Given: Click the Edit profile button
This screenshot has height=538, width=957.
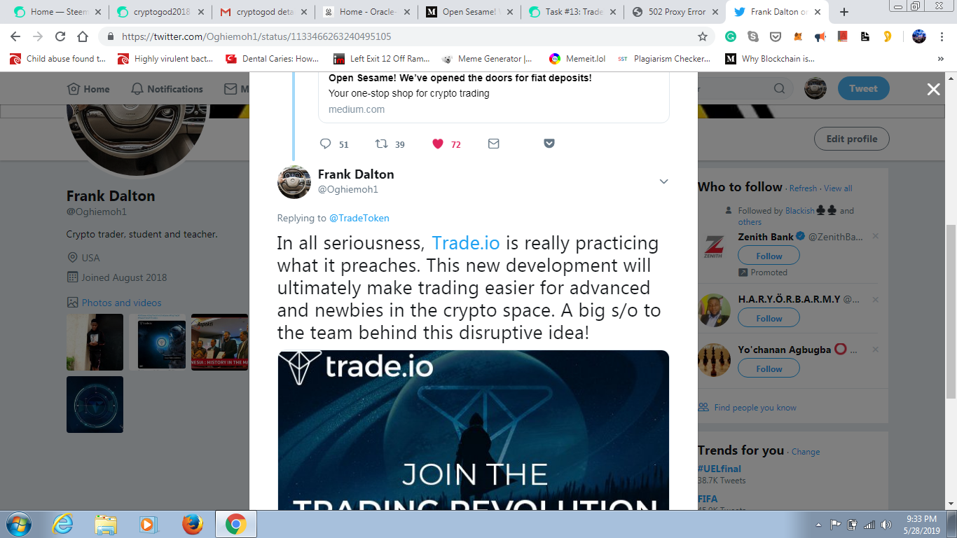Looking at the screenshot, I should click(851, 139).
